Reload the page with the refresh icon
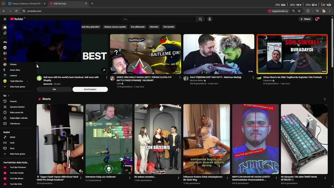This screenshot has height=188, width=334. (16, 11)
